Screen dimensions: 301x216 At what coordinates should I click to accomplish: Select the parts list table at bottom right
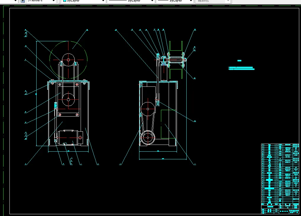[280, 179]
